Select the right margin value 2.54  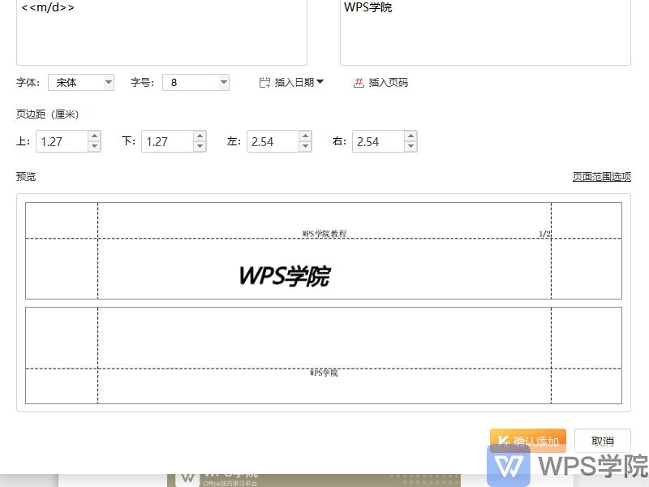(x=375, y=141)
